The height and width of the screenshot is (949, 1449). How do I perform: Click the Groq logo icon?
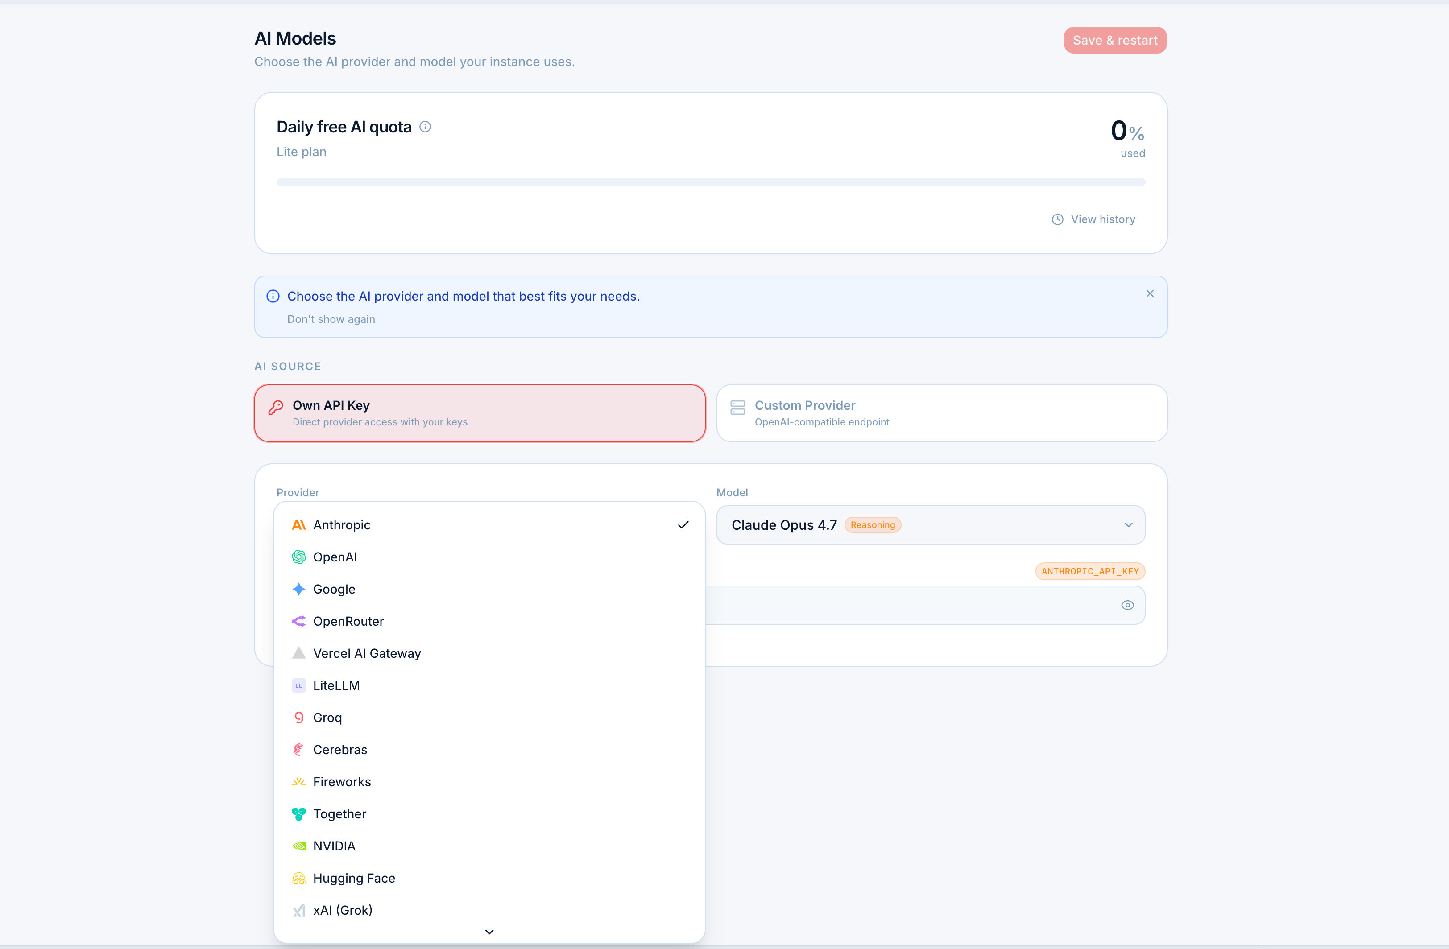pyautogui.click(x=298, y=718)
